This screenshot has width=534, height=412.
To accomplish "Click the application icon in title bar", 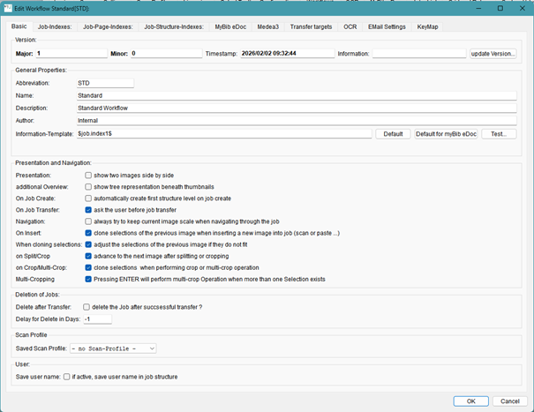I will click(8, 8).
